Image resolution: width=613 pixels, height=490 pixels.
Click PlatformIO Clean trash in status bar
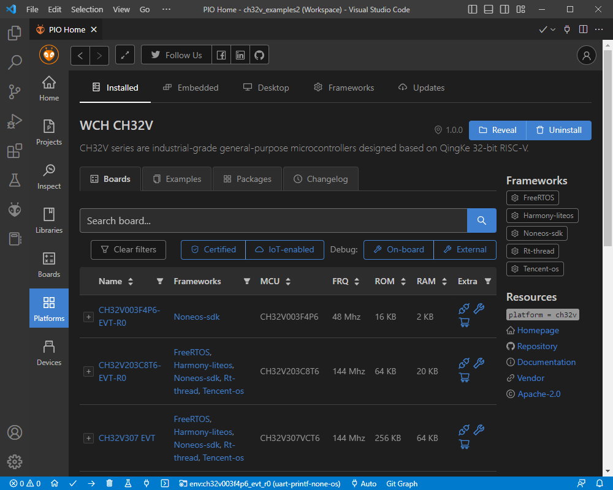click(x=110, y=483)
